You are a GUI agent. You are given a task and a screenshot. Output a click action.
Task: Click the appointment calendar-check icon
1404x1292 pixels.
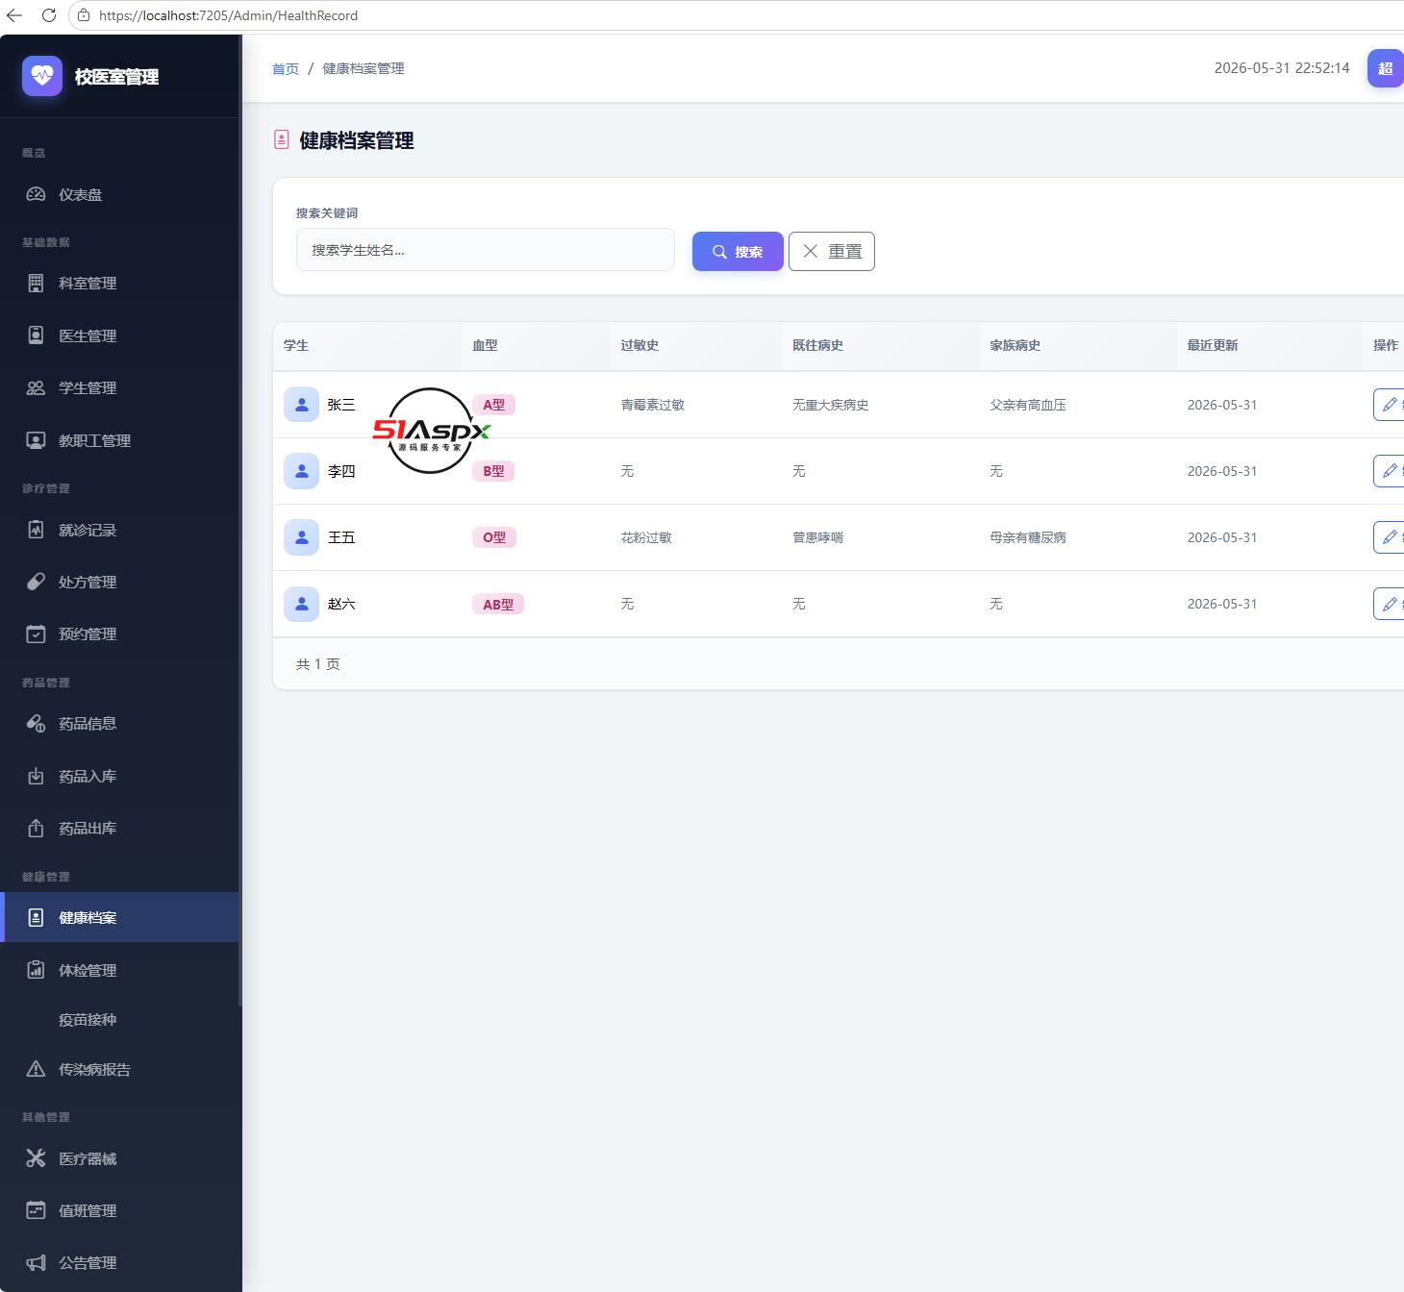pyautogui.click(x=36, y=634)
